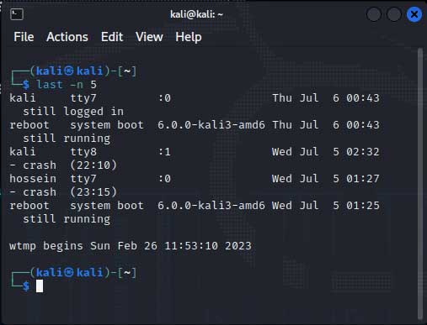Click the 'Wed Jul 5 01:25' timestamp
Viewport: 427px width, 325px height.
pos(326,206)
